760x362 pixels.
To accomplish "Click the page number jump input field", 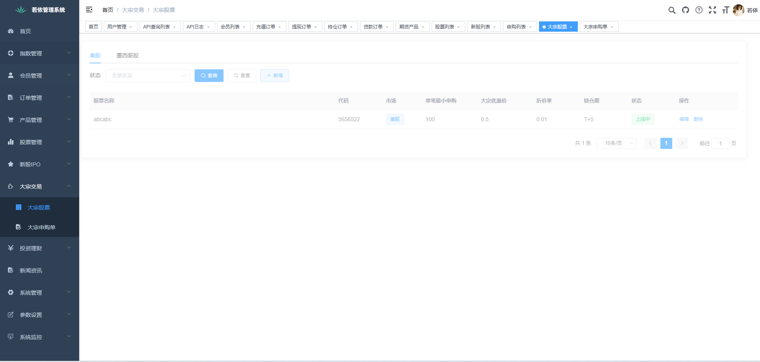I will click(720, 143).
